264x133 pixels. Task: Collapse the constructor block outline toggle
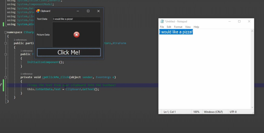click(x=6, y=54)
